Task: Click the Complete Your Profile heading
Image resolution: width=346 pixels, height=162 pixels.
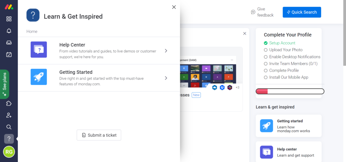Action: point(288,35)
